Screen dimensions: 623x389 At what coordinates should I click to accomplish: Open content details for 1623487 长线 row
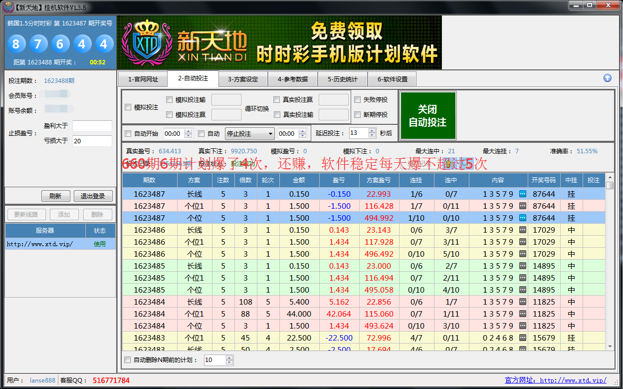click(x=523, y=194)
